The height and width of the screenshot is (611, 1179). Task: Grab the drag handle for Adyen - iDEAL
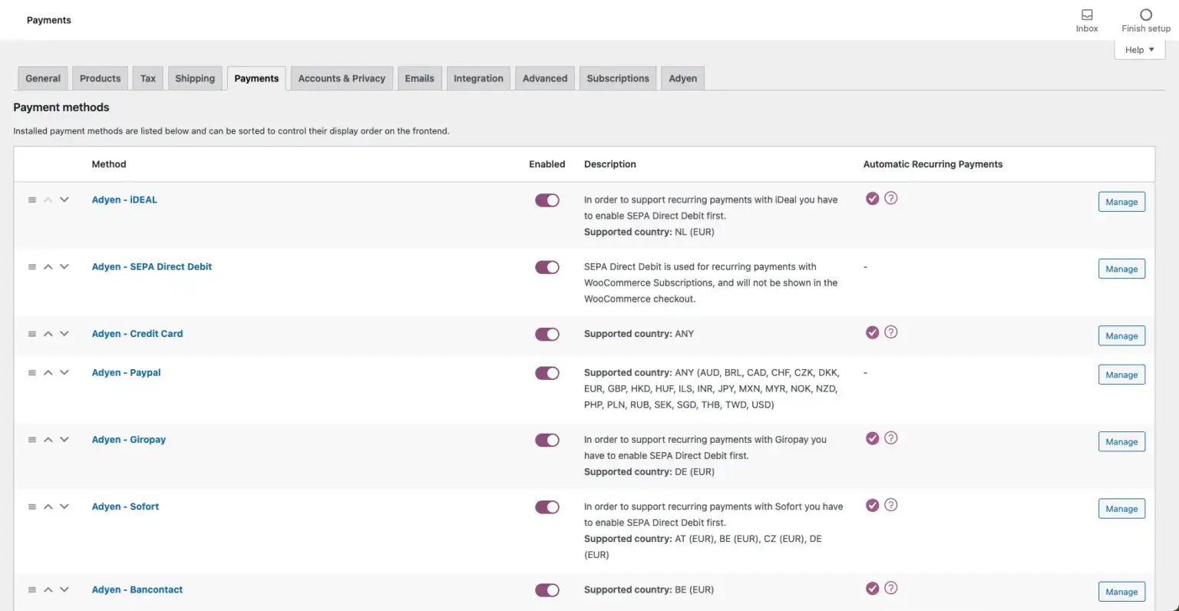pyautogui.click(x=32, y=200)
